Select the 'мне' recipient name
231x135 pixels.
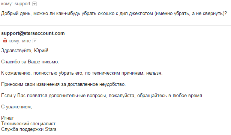tap(26, 41)
